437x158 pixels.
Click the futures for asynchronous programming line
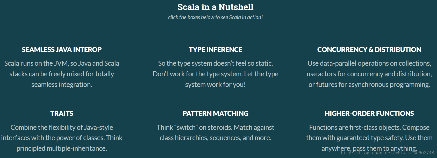tap(369, 85)
